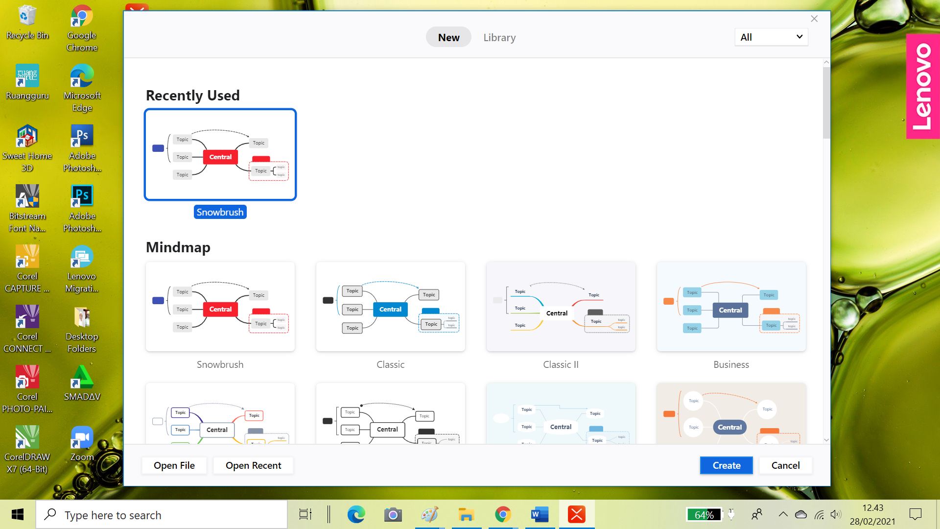
Task: Expand hidden icons in the system tray
Action: [x=783, y=514]
